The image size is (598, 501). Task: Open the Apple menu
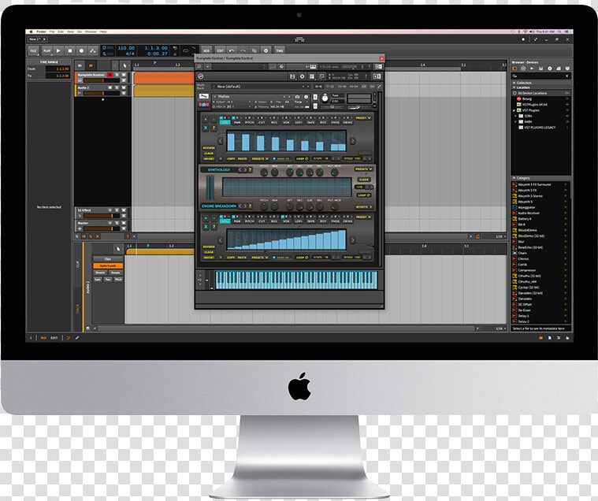[x=31, y=32]
